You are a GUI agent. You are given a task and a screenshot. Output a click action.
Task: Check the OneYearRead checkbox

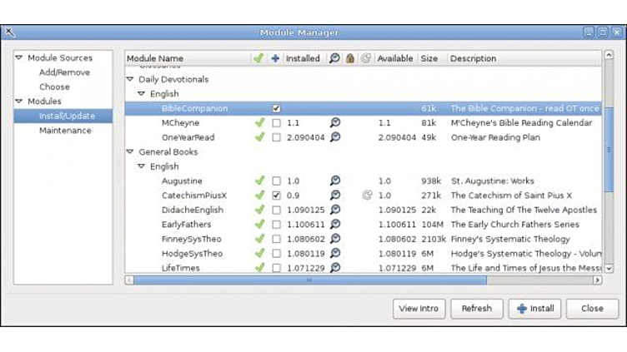(x=276, y=137)
